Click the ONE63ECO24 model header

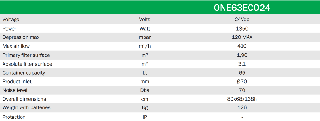[242, 8]
